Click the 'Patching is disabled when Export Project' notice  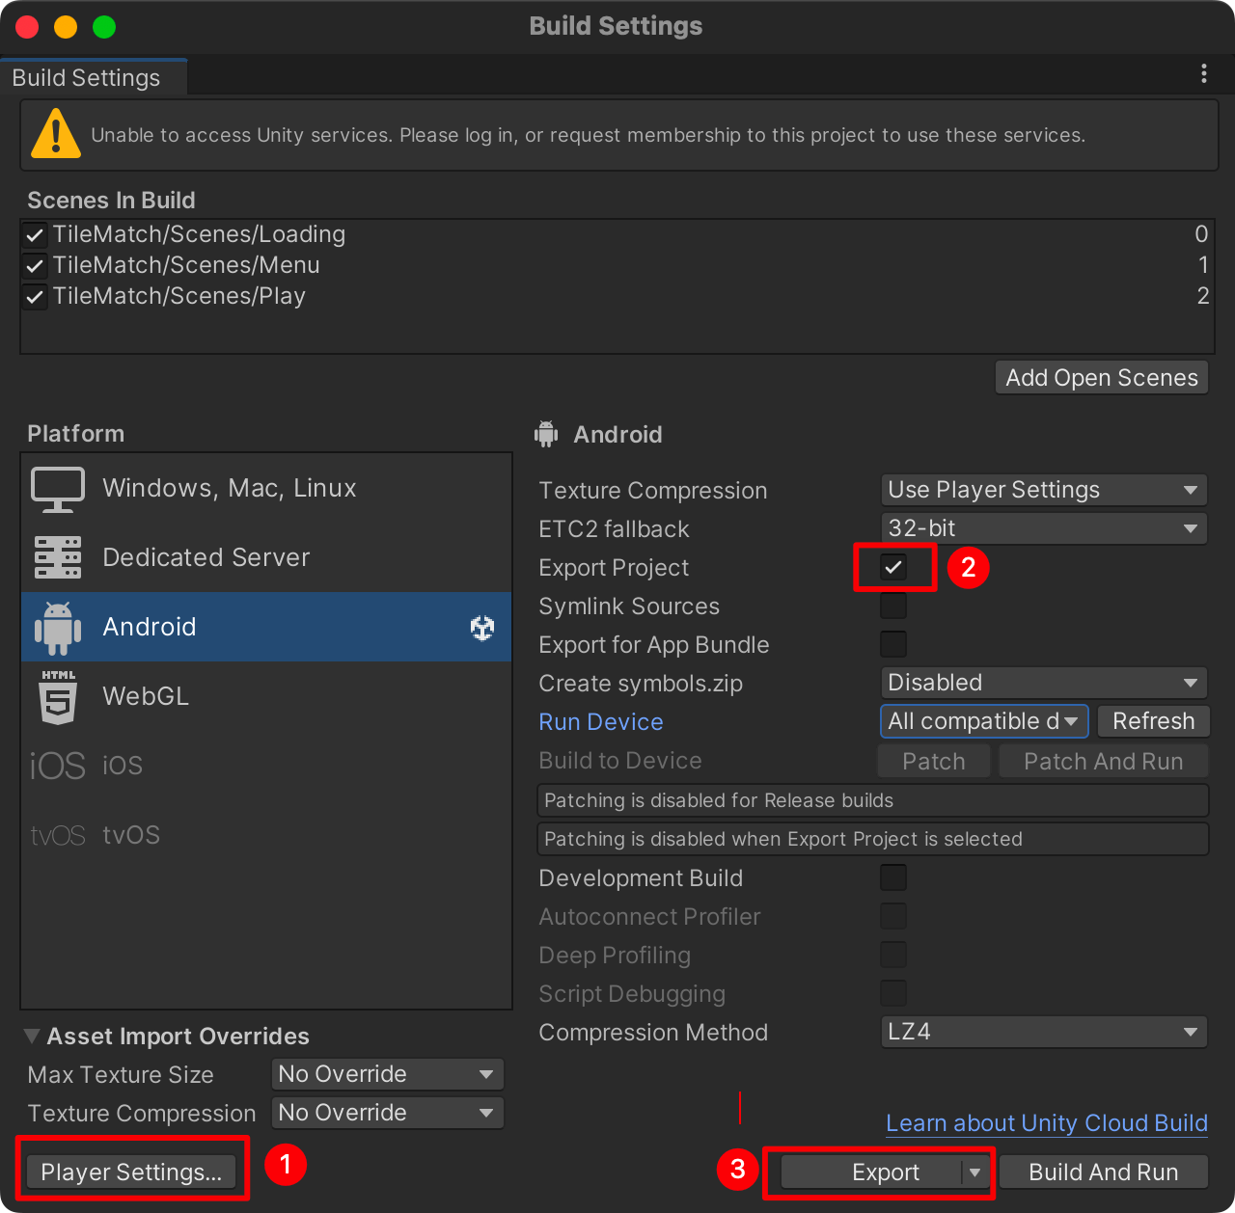pyautogui.click(x=872, y=839)
